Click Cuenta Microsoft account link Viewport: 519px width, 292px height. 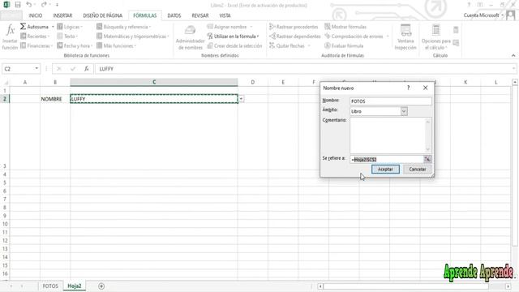481,15
